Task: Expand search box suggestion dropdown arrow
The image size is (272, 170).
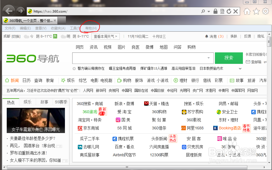Action: coord(209,58)
